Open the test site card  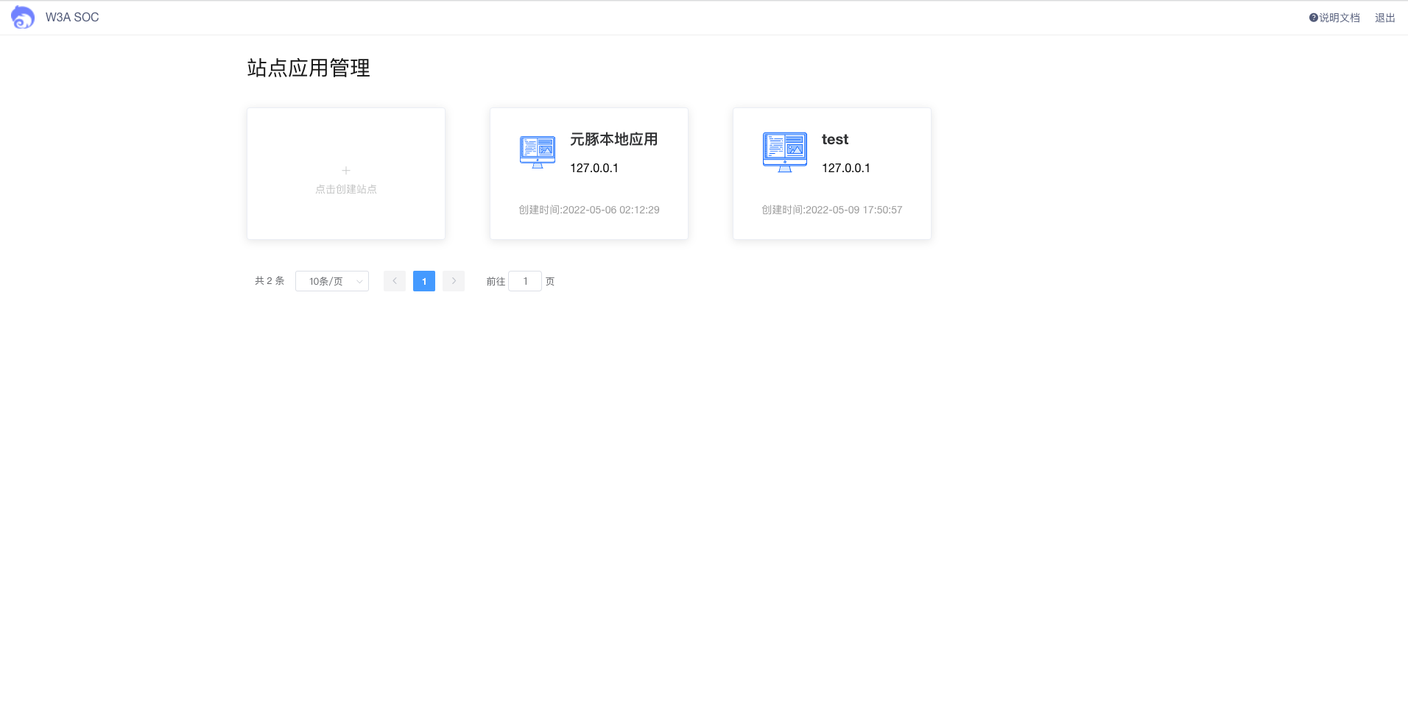click(831, 174)
